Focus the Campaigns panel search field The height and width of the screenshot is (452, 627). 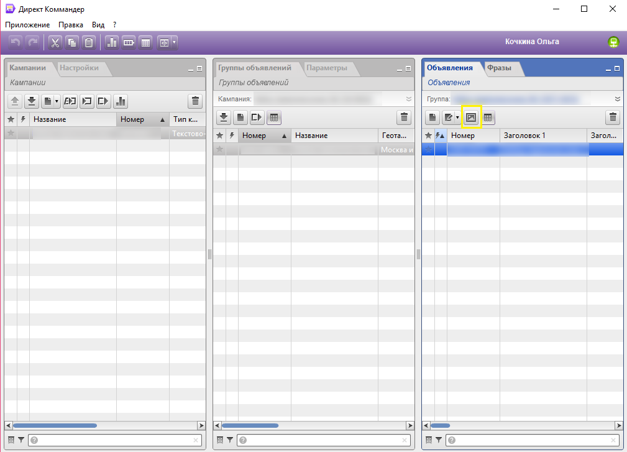pos(115,440)
